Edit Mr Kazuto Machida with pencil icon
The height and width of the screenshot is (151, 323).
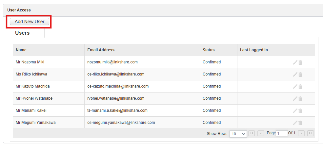click(x=295, y=87)
